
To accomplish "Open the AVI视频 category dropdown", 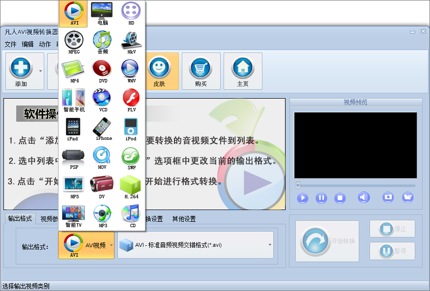I will pos(86,245).
